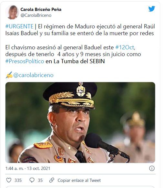Click the 35 replies count
The height and width of the screenshot is (188, 163).
[x=40, y=180]
